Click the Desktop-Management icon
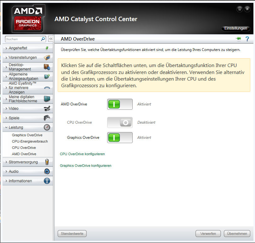Viewport: 255px width, 243px height. click(47, 67)
